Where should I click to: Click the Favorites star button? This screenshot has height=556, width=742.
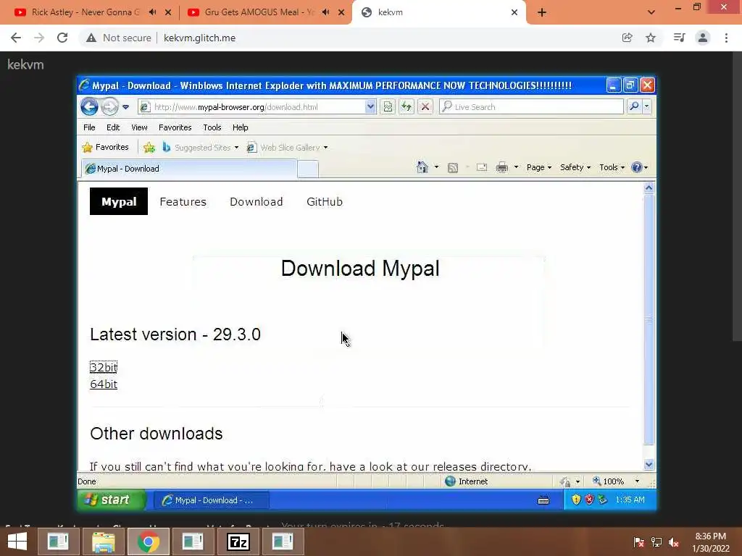[x=106, y=148]
